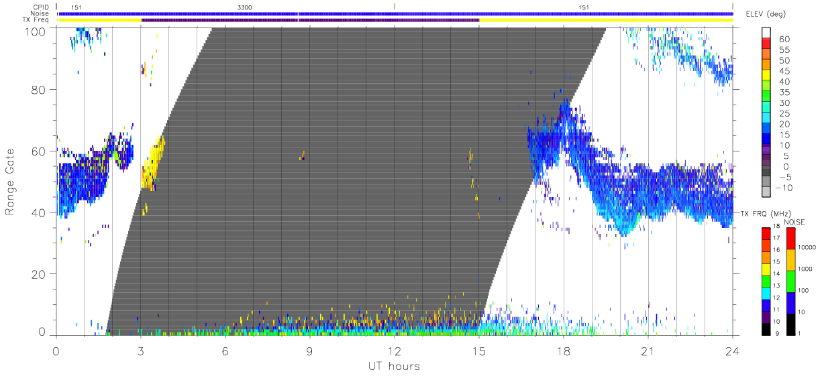Click the green band of the NOISE color bar
The height and width of the screenshot is (380, 824).
pyautogui.click(x=790, y=281)
